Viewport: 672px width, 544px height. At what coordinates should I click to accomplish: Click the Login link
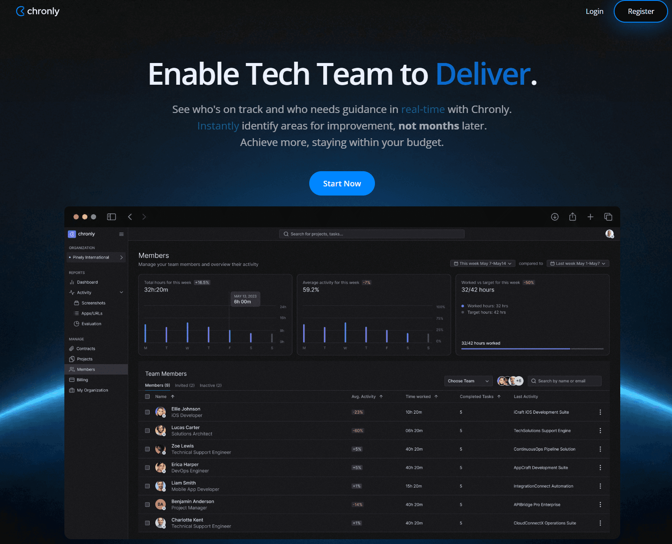(x=594, y=11)
